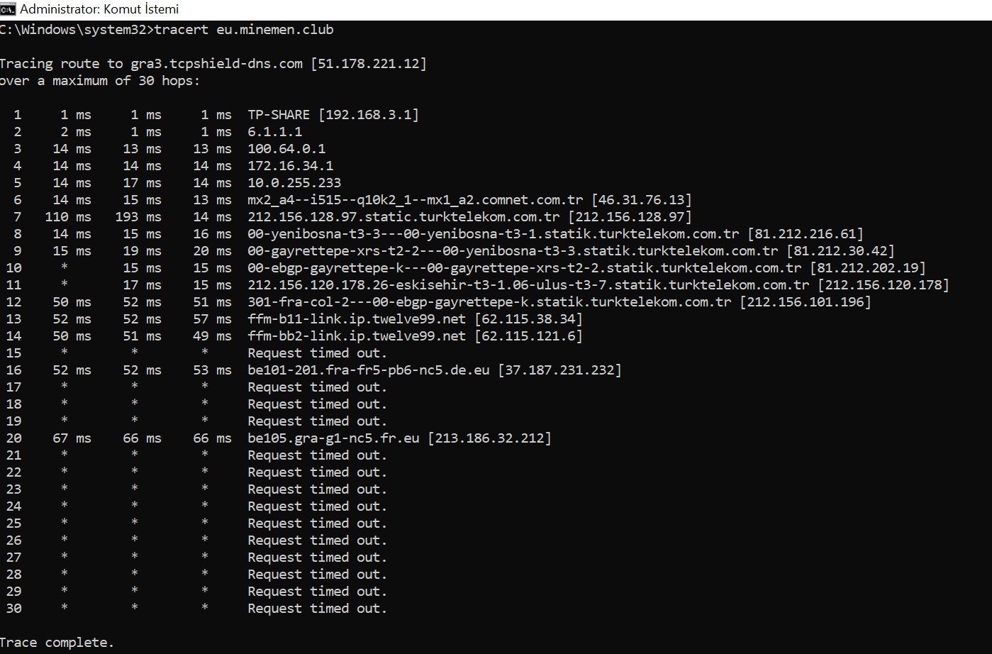Click the 172.16.34.1 address on hop 4
992x654 pixels.
(x=291, y=166)
